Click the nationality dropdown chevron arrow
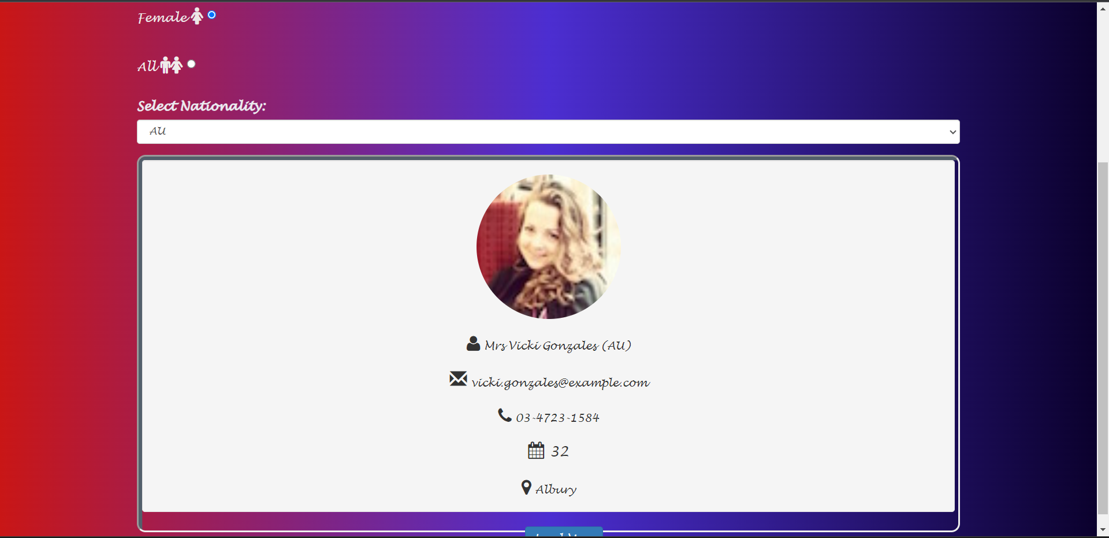 tap(952, 132)
